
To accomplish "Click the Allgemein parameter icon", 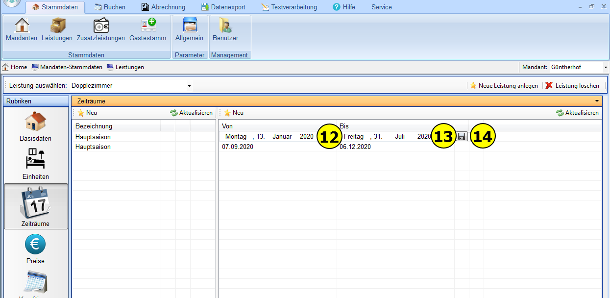I will [x=189, y=29].
